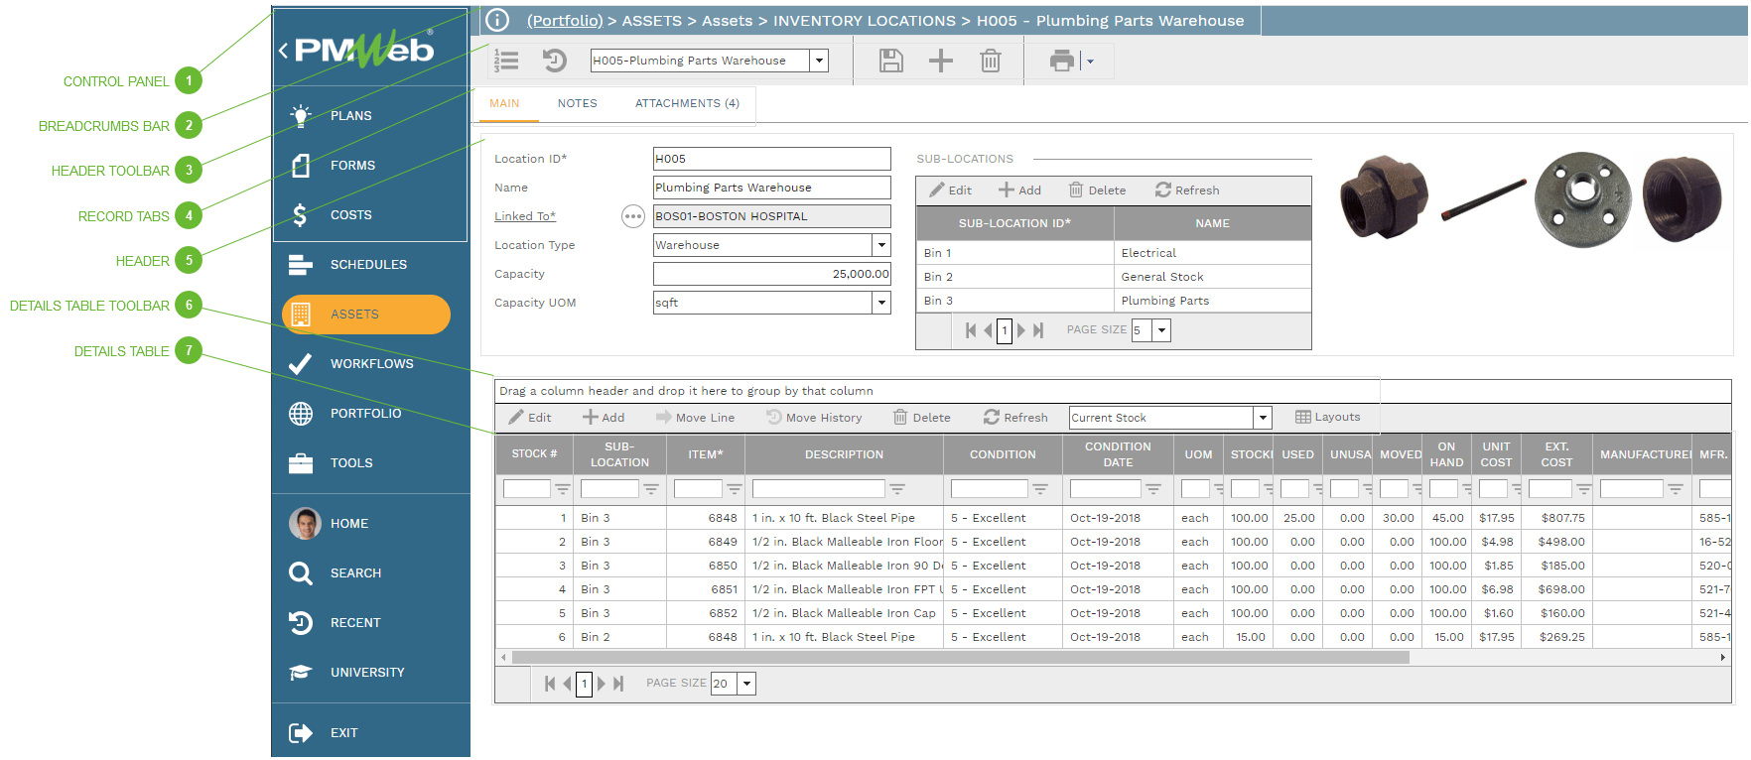Open the H005-Plumbing Parts Warehouse record selector
The width and height of the screenshot is (1751, 760).
[819, 61]
